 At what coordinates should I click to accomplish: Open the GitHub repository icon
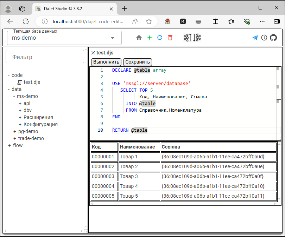pyautogui.click(x=273, y=38)
